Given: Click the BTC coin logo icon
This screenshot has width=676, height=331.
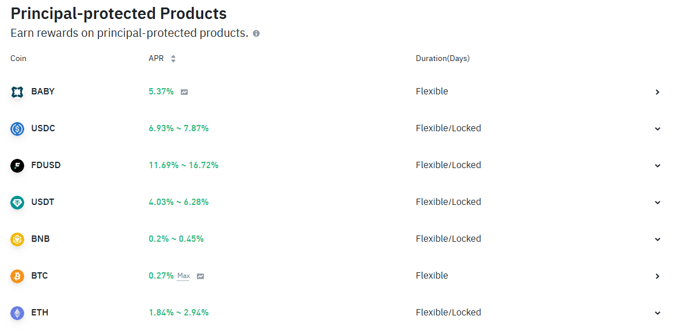Looking at the screenshot, I should (17, 276).
